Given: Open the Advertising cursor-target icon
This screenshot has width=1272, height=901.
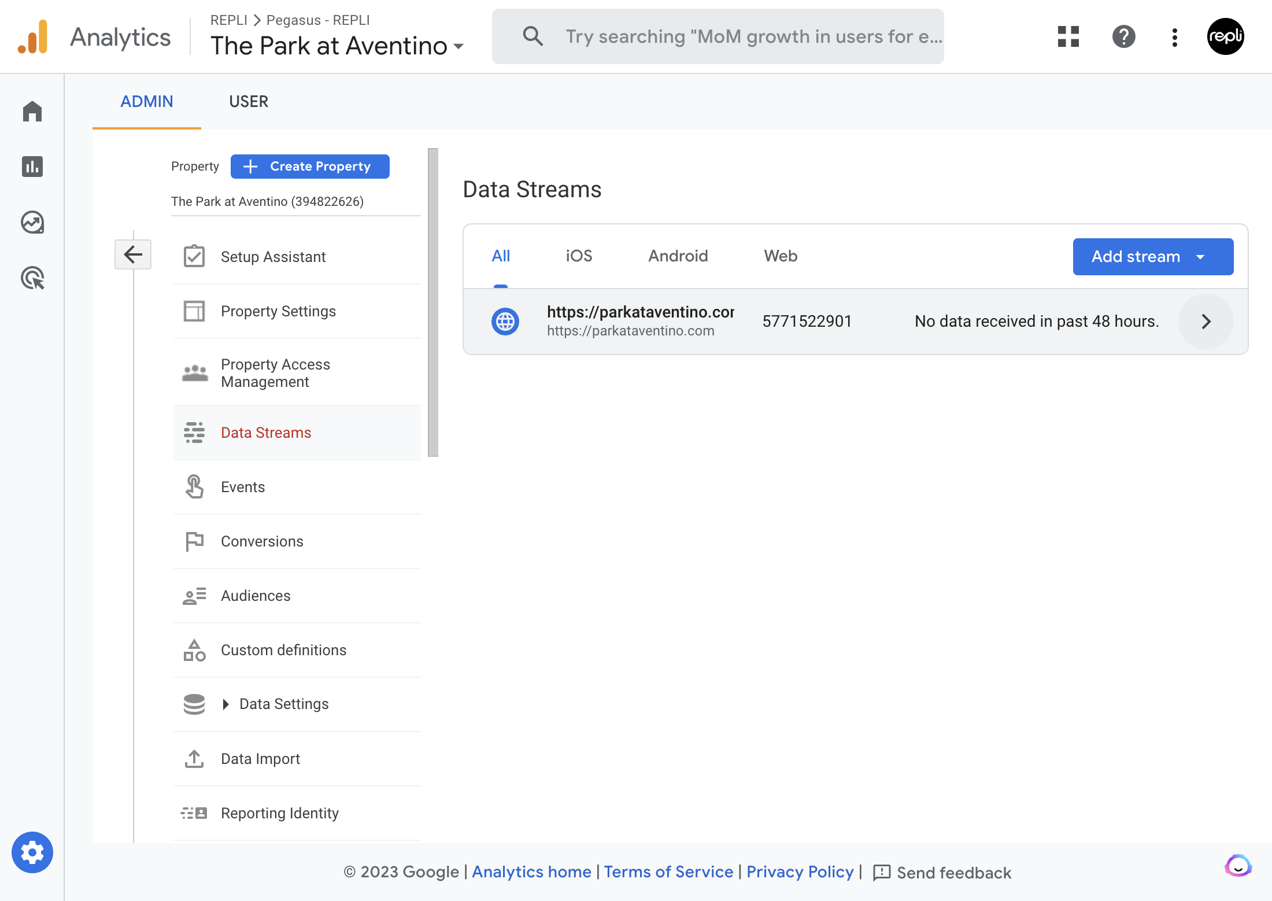Looking at the screenshot, I should pos(32,278).
